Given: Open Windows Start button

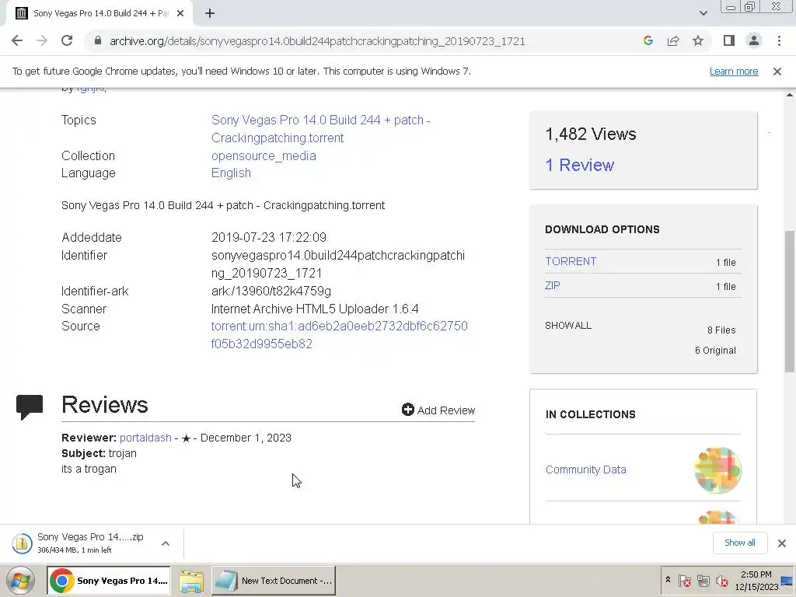Looking at the screenshot, I should (x=21, y=580).
